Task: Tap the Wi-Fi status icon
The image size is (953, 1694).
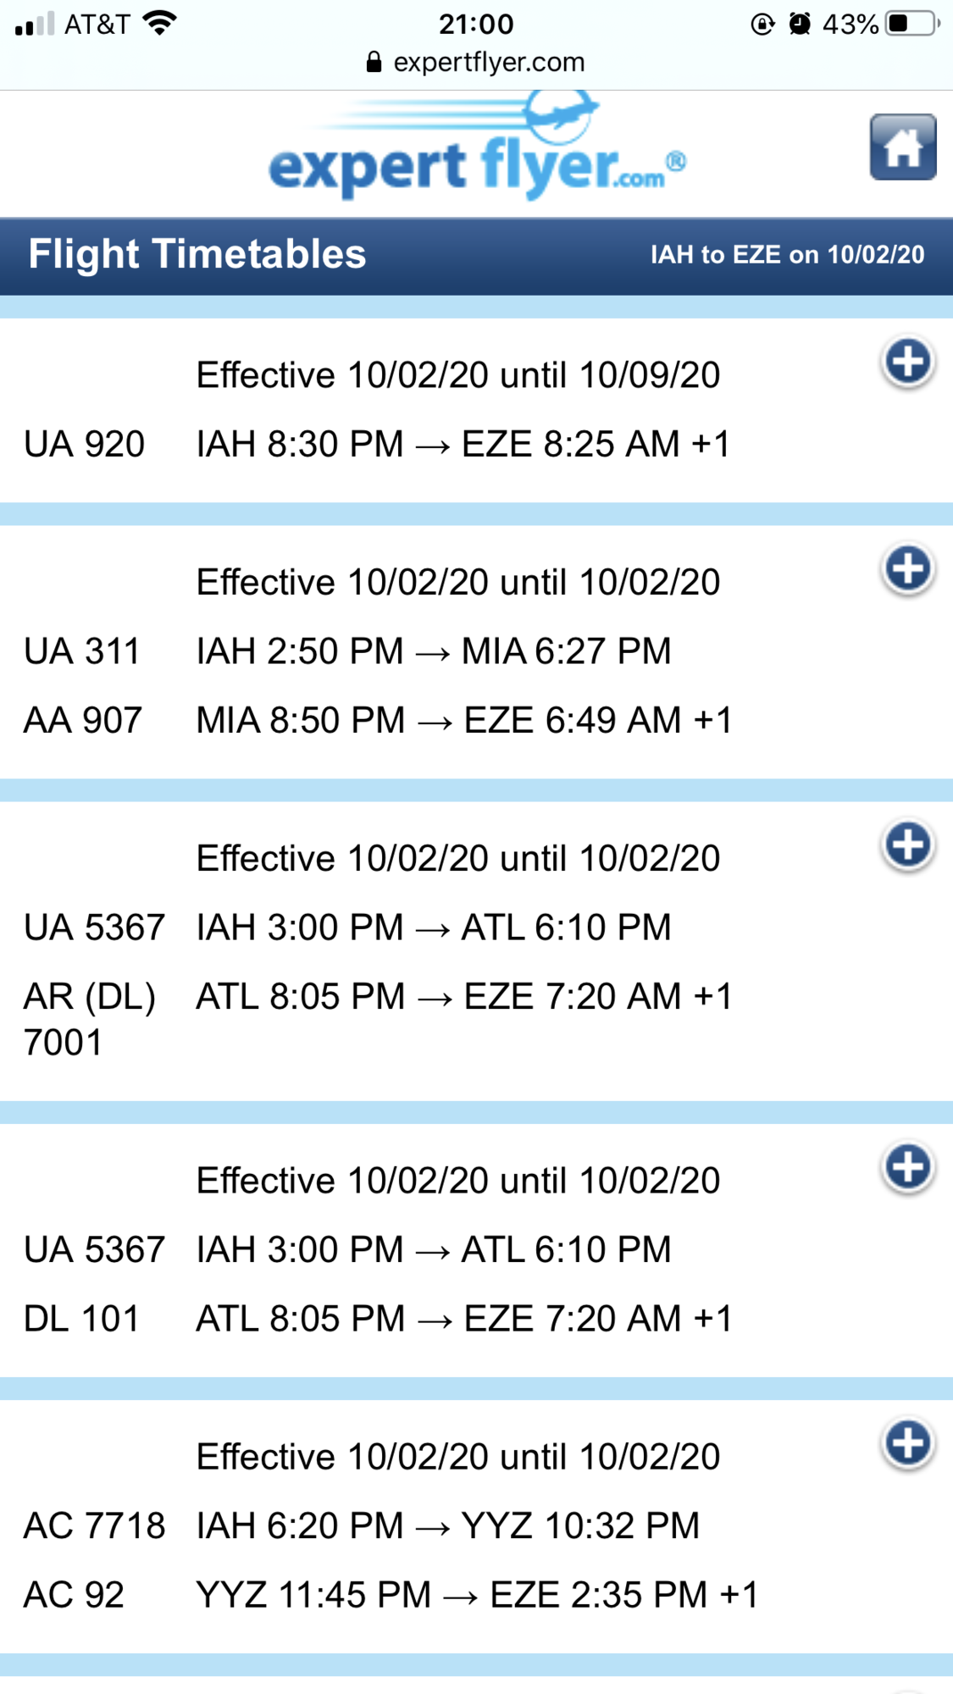Action: pos(160,23)
